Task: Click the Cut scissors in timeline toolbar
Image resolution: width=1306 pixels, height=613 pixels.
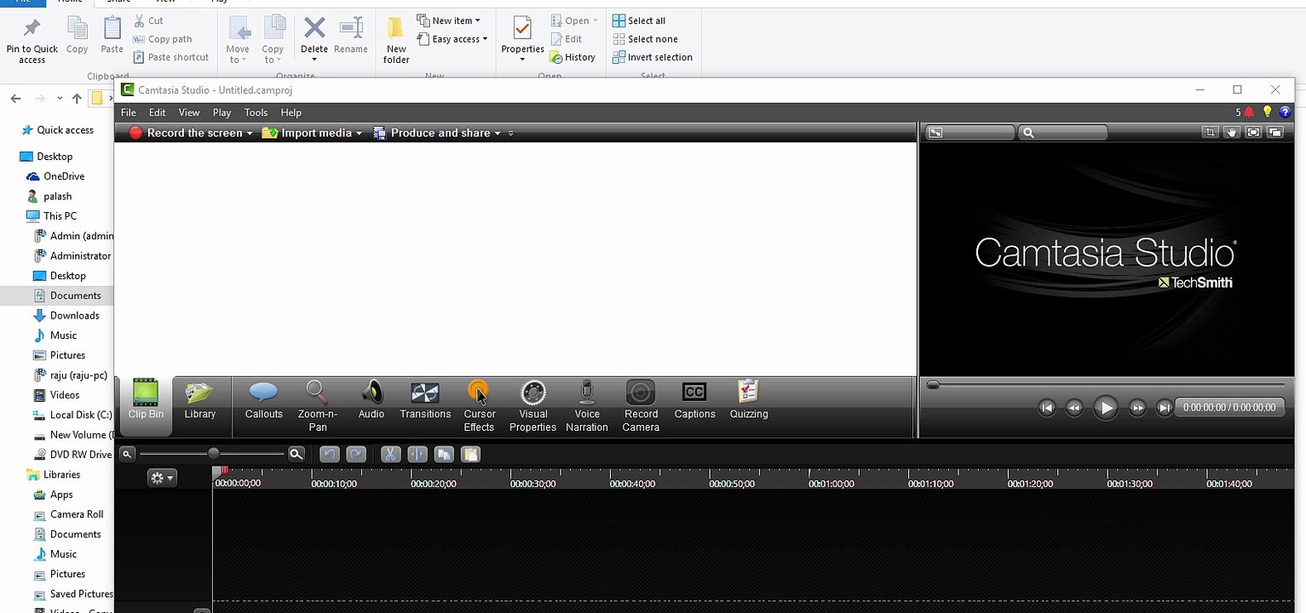Action: tap(390, 455)
